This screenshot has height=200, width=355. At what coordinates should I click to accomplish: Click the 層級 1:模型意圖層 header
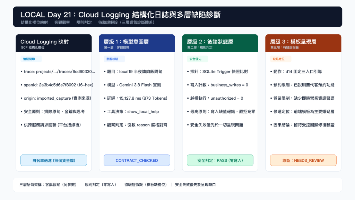pos(137,43)
